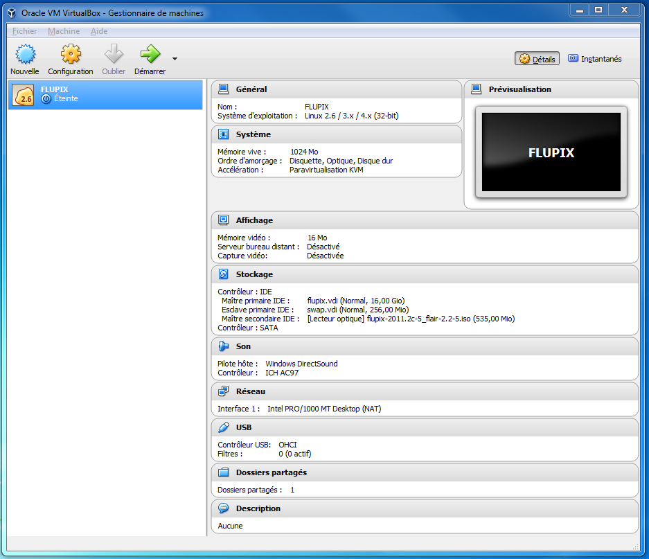The image size is (649, 559).
Task: Click the 'OHCI' USB controller value
Action: (287, 445)
